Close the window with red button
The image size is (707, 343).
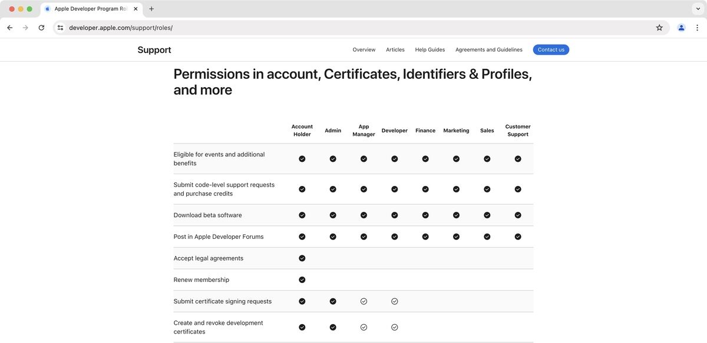coord(12,9)
